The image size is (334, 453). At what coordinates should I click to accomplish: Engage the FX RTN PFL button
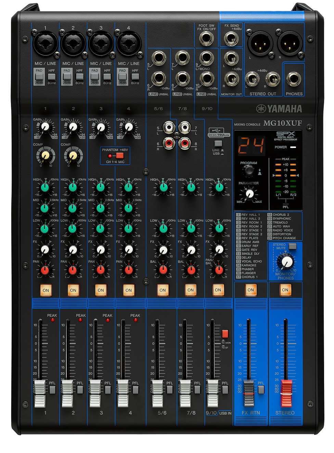pyautogui.click(x=261, y=390)
